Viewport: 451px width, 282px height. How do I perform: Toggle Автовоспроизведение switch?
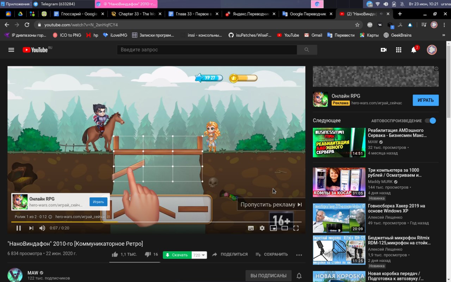(x=431, y=121)
